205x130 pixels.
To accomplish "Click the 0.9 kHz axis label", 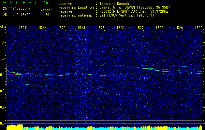I will click(x=3, y=75).
